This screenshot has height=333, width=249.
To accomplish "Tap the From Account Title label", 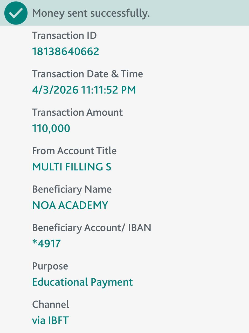I will [x=74, y=151].
